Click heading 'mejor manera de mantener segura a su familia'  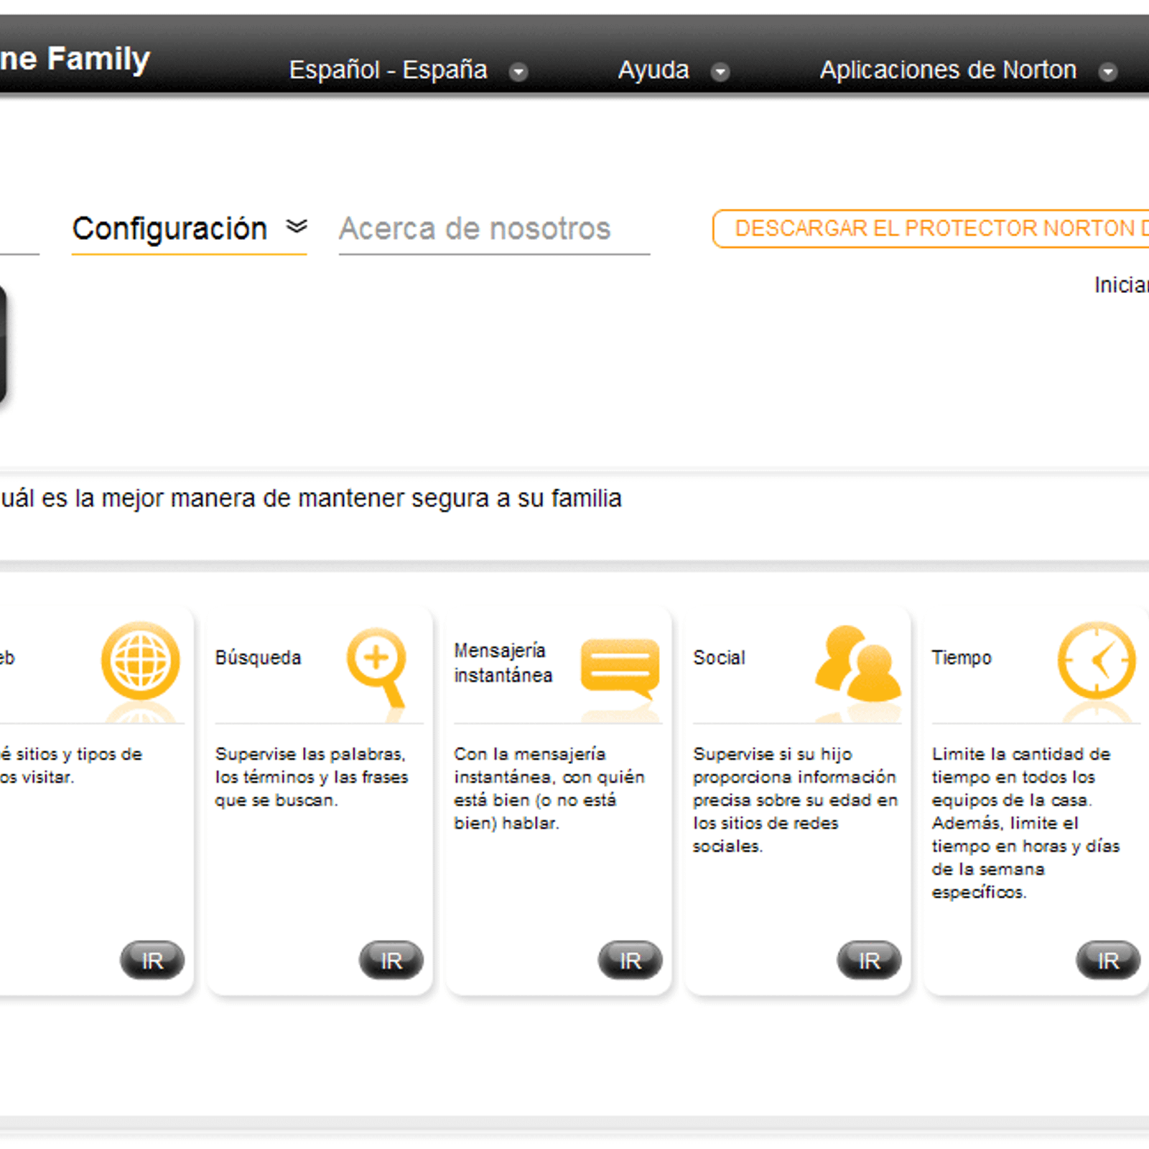(361, 498)
